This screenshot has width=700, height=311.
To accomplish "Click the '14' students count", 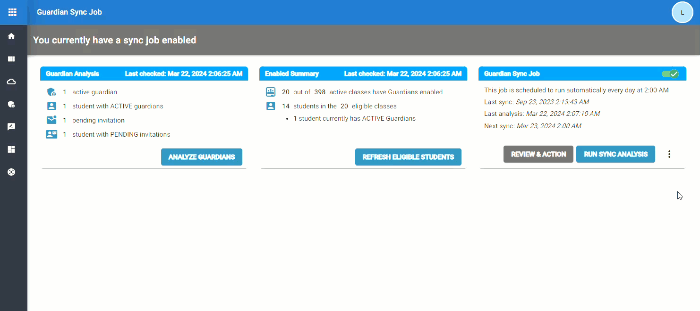I will click(x=285, y=106).
